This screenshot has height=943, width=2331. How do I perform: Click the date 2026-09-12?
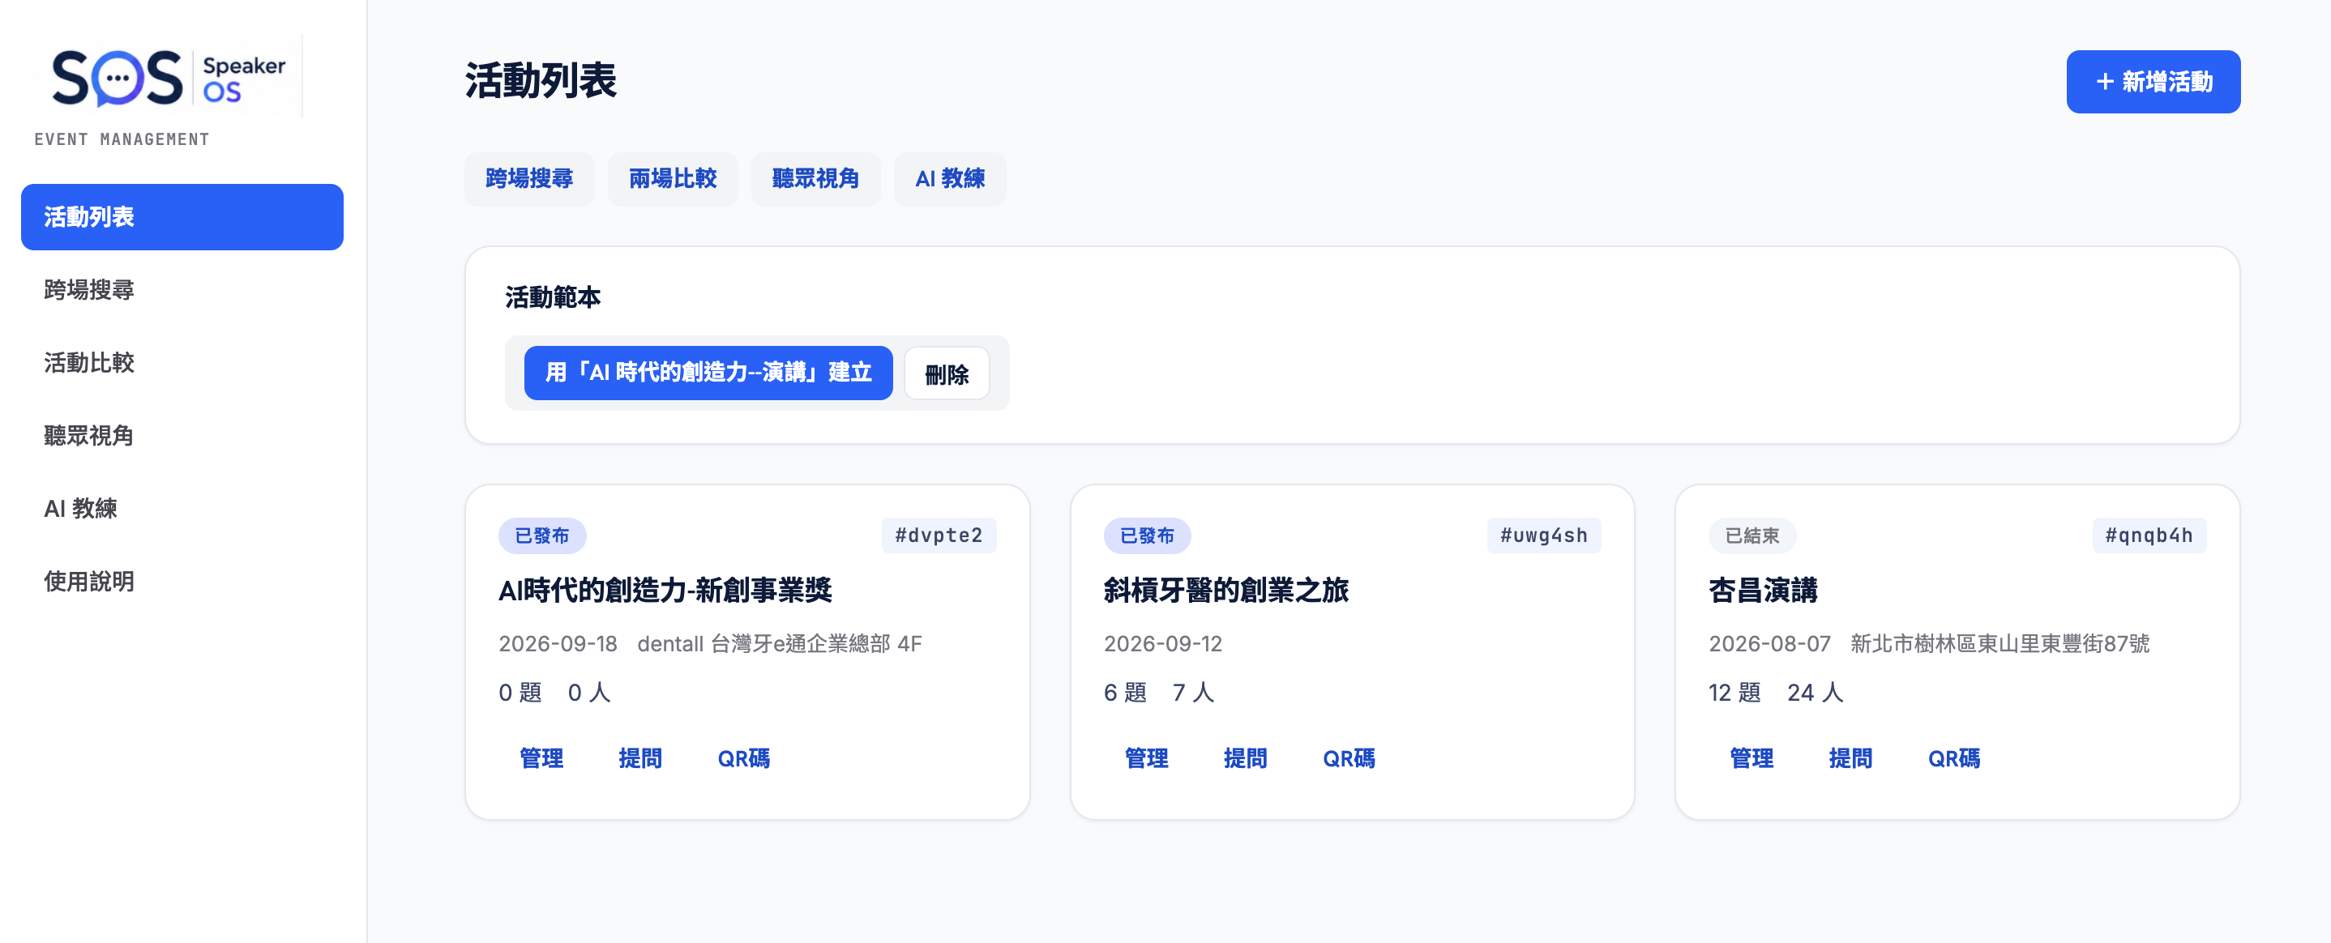1163,644
